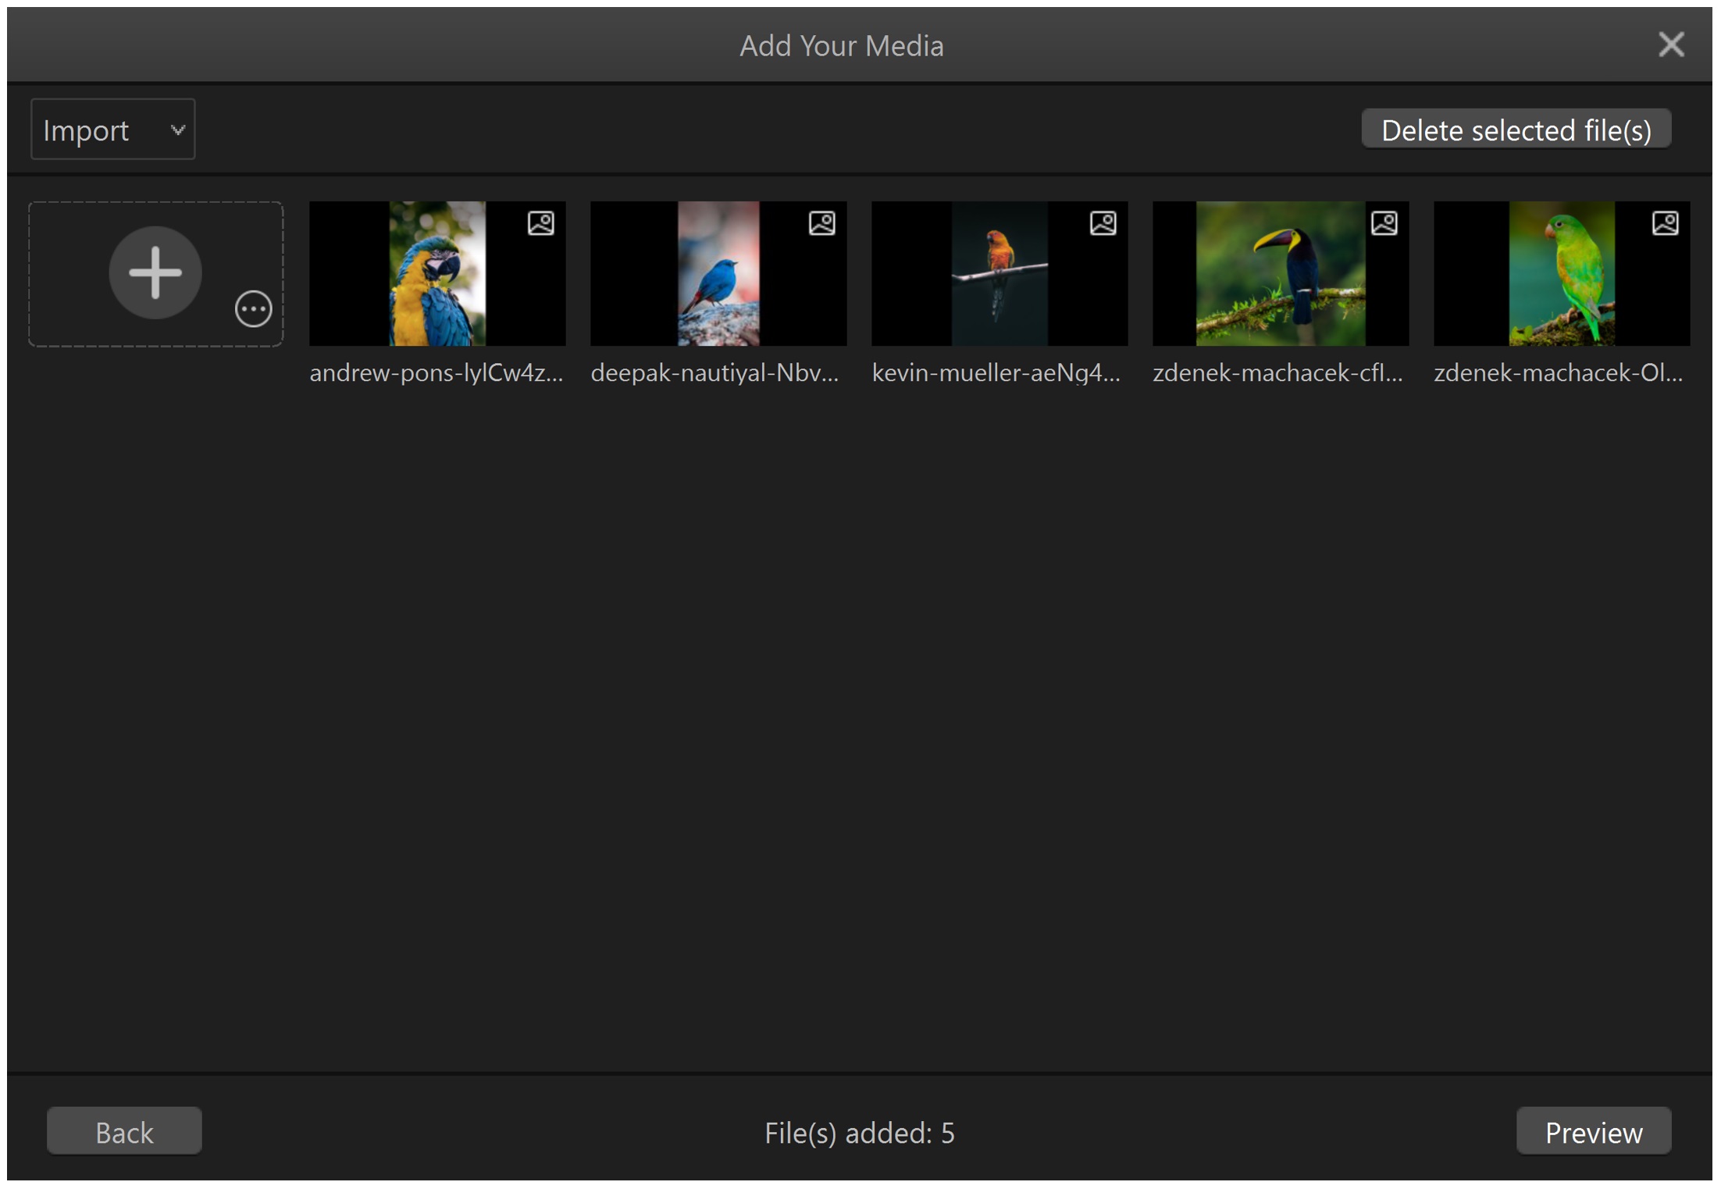Go Back to previous step
1721x1189 pixels.
124,1131
